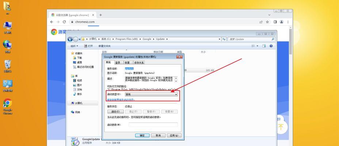Select 库 in navigation pane
339x146 pixels.
point(75,76)
